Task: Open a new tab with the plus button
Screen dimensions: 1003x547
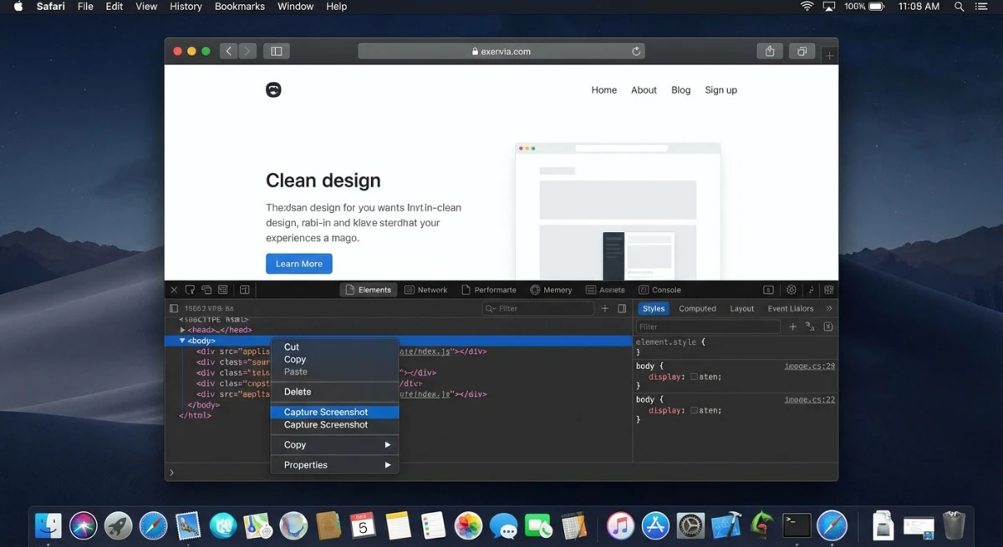Action: [x=828, y=55]
